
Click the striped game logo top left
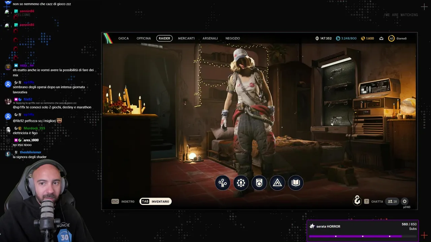(108, 38)
